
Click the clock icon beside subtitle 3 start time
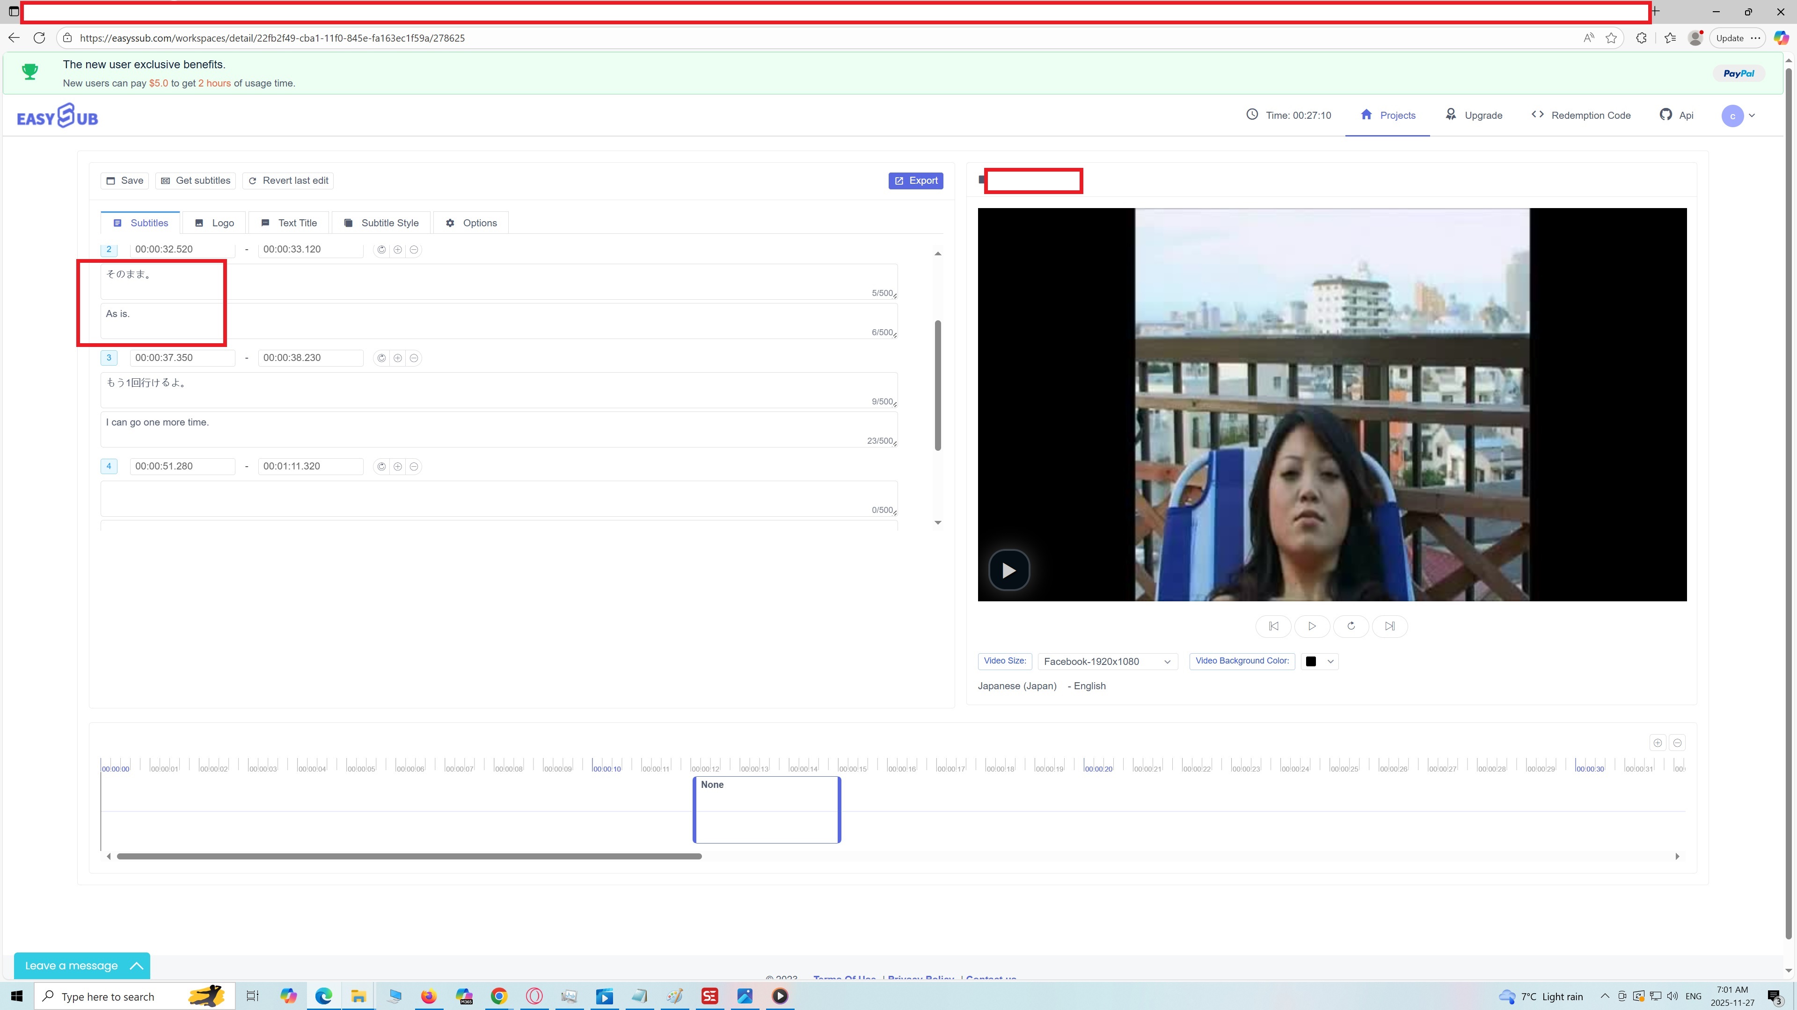[x=381, y=358]
